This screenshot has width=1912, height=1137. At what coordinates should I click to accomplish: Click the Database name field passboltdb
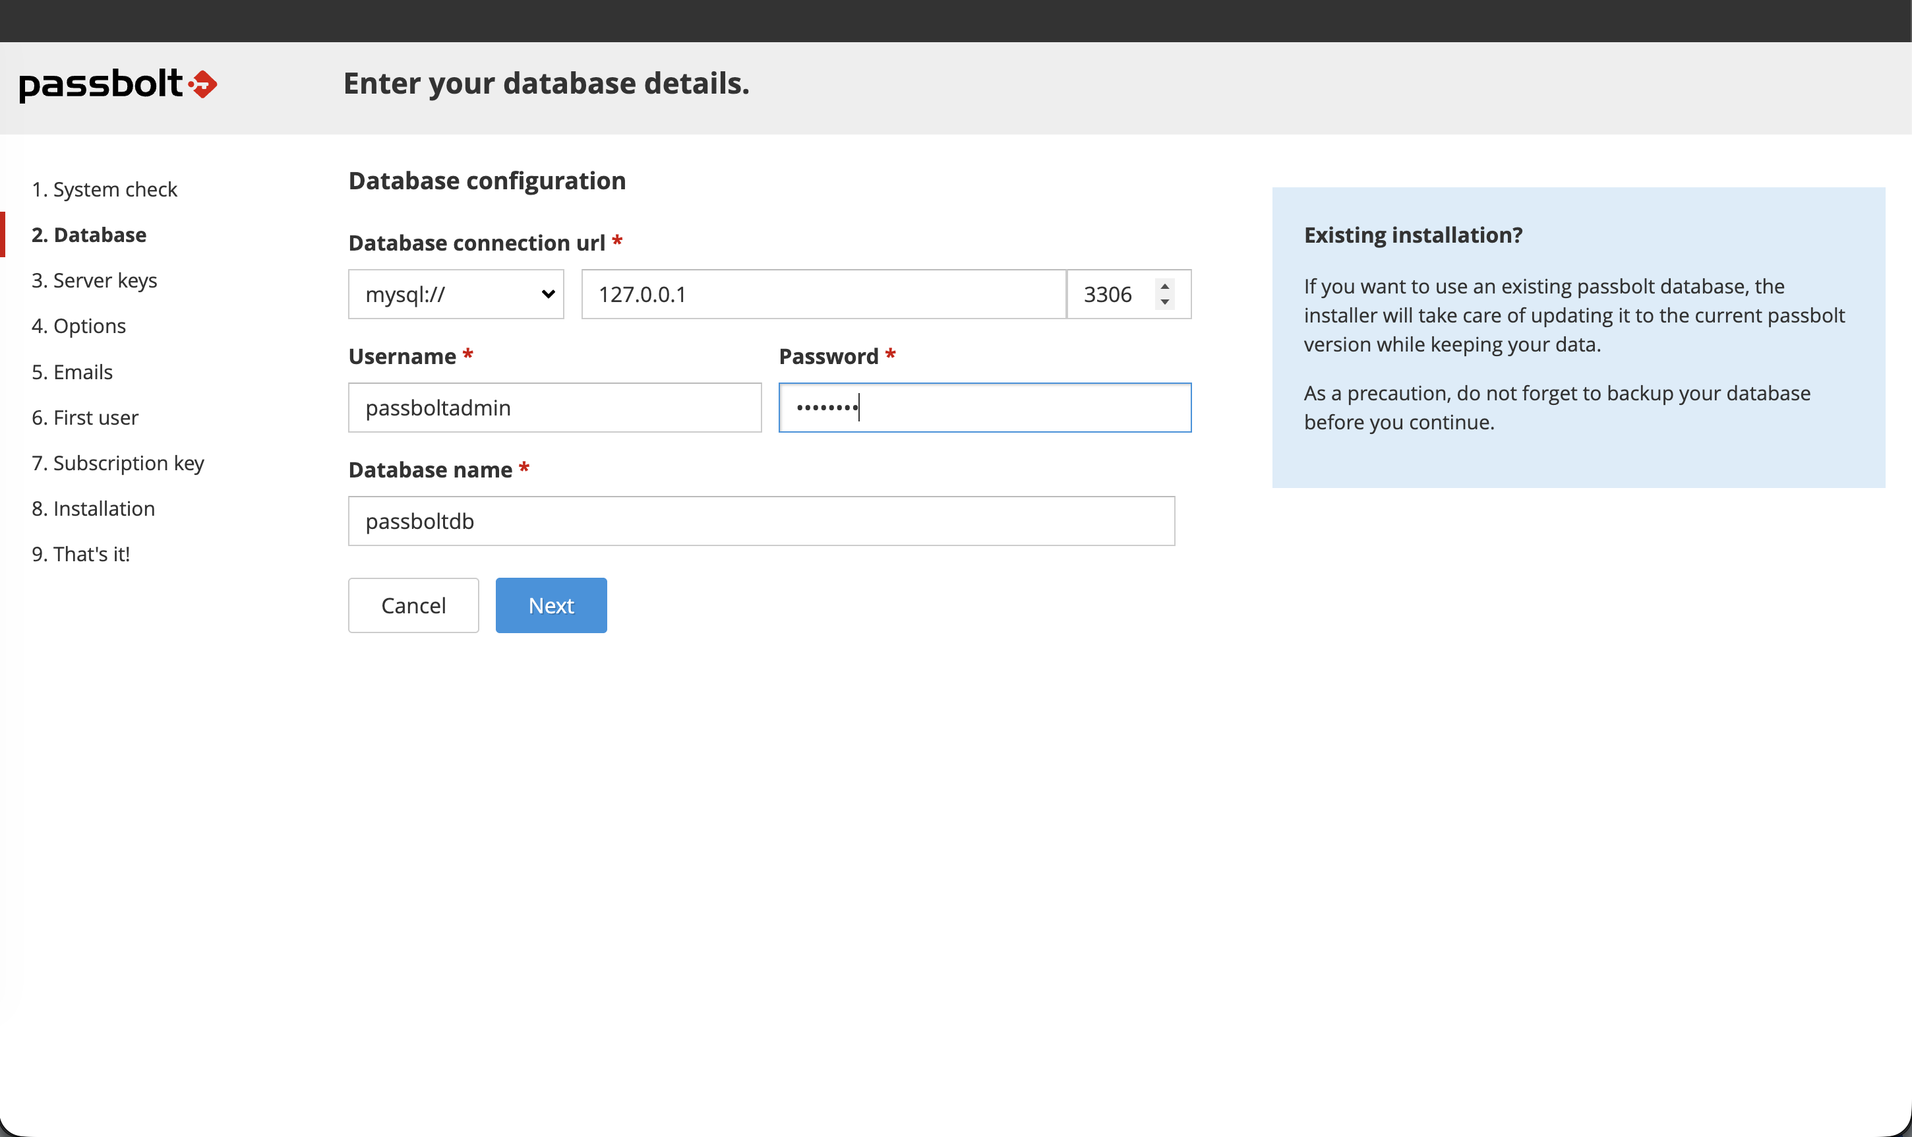(761, 521)
